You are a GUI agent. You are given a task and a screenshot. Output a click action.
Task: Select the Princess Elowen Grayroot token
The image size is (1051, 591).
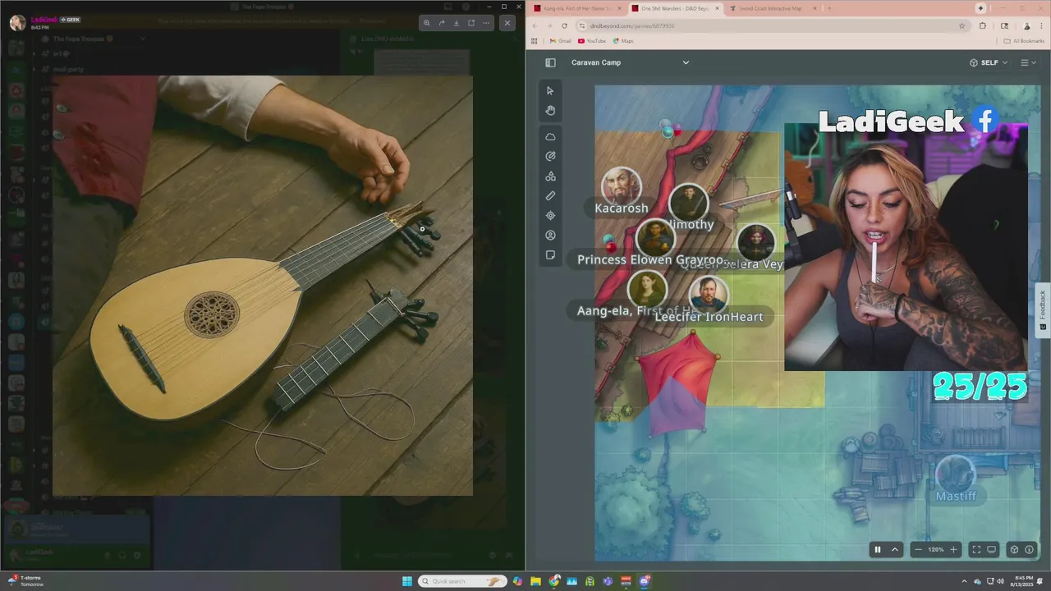(x=655, y=238)
